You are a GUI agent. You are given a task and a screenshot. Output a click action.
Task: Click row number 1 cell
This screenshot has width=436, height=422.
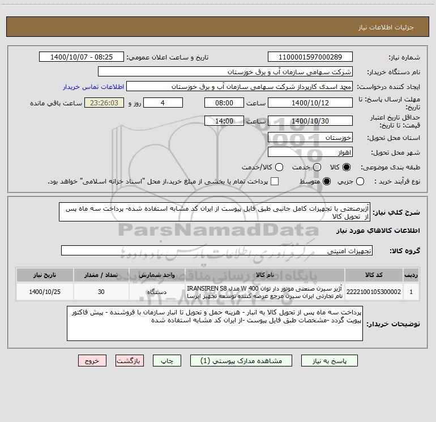tap(411, 292)
